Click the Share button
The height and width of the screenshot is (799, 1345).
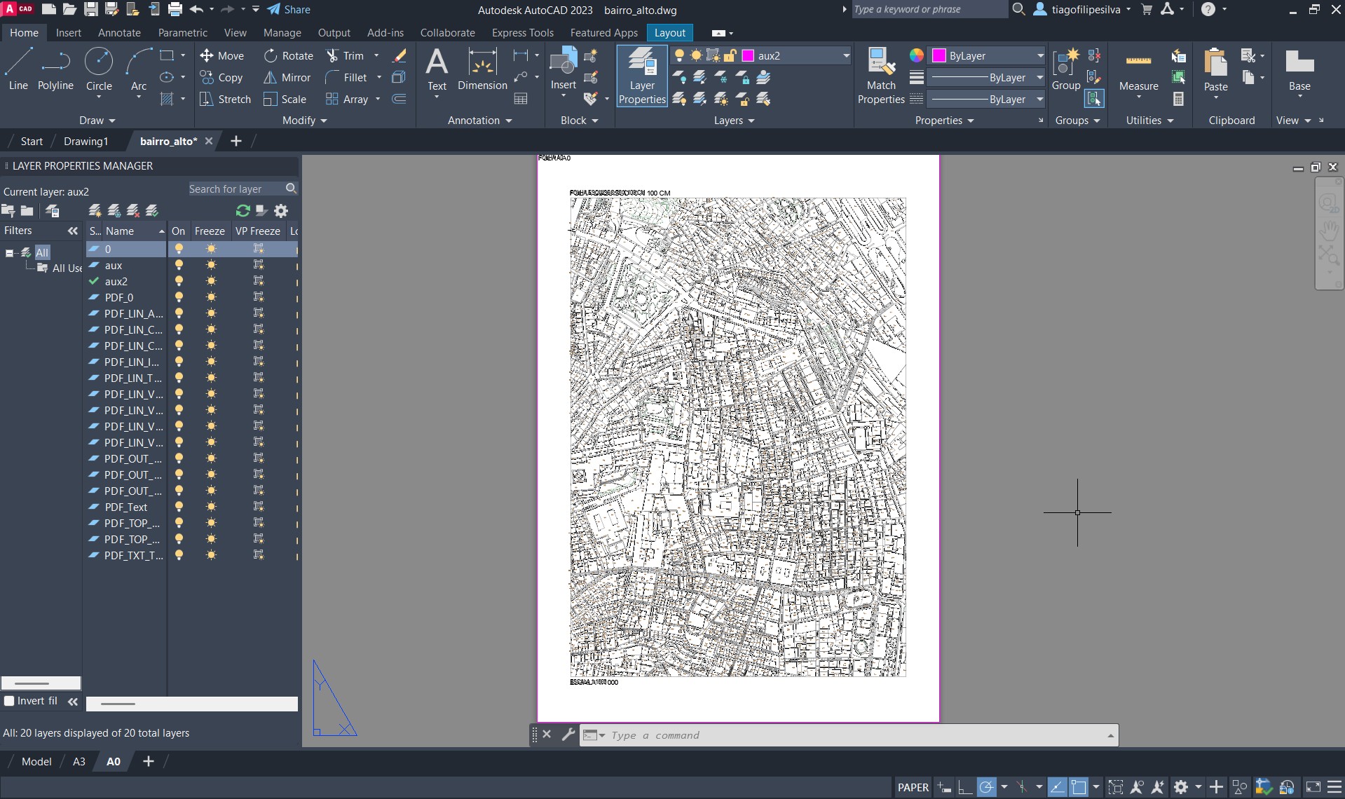(x=289, y=10)
